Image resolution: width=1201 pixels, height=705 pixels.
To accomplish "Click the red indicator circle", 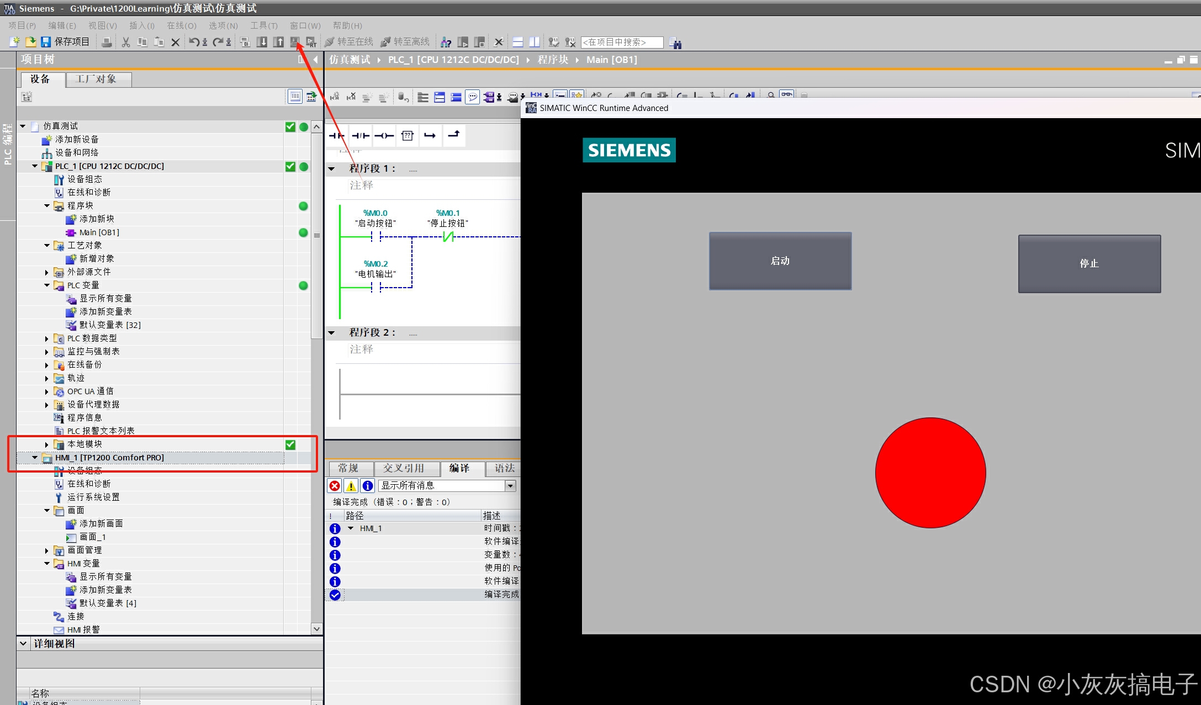I will [930, 473].
